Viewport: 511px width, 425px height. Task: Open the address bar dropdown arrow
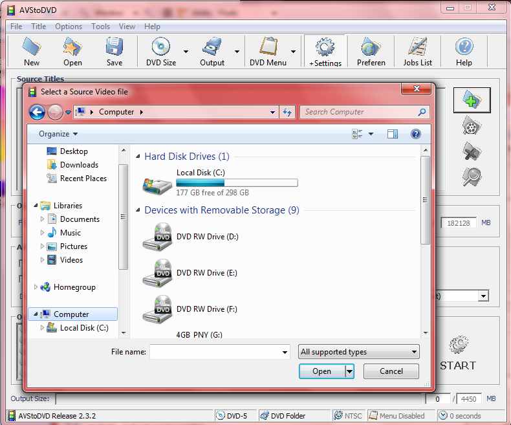[x=272, y=112]
